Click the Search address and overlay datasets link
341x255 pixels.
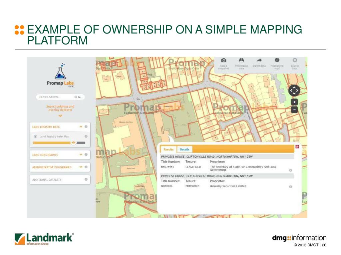pyautogui.click(x=60, y=108)
